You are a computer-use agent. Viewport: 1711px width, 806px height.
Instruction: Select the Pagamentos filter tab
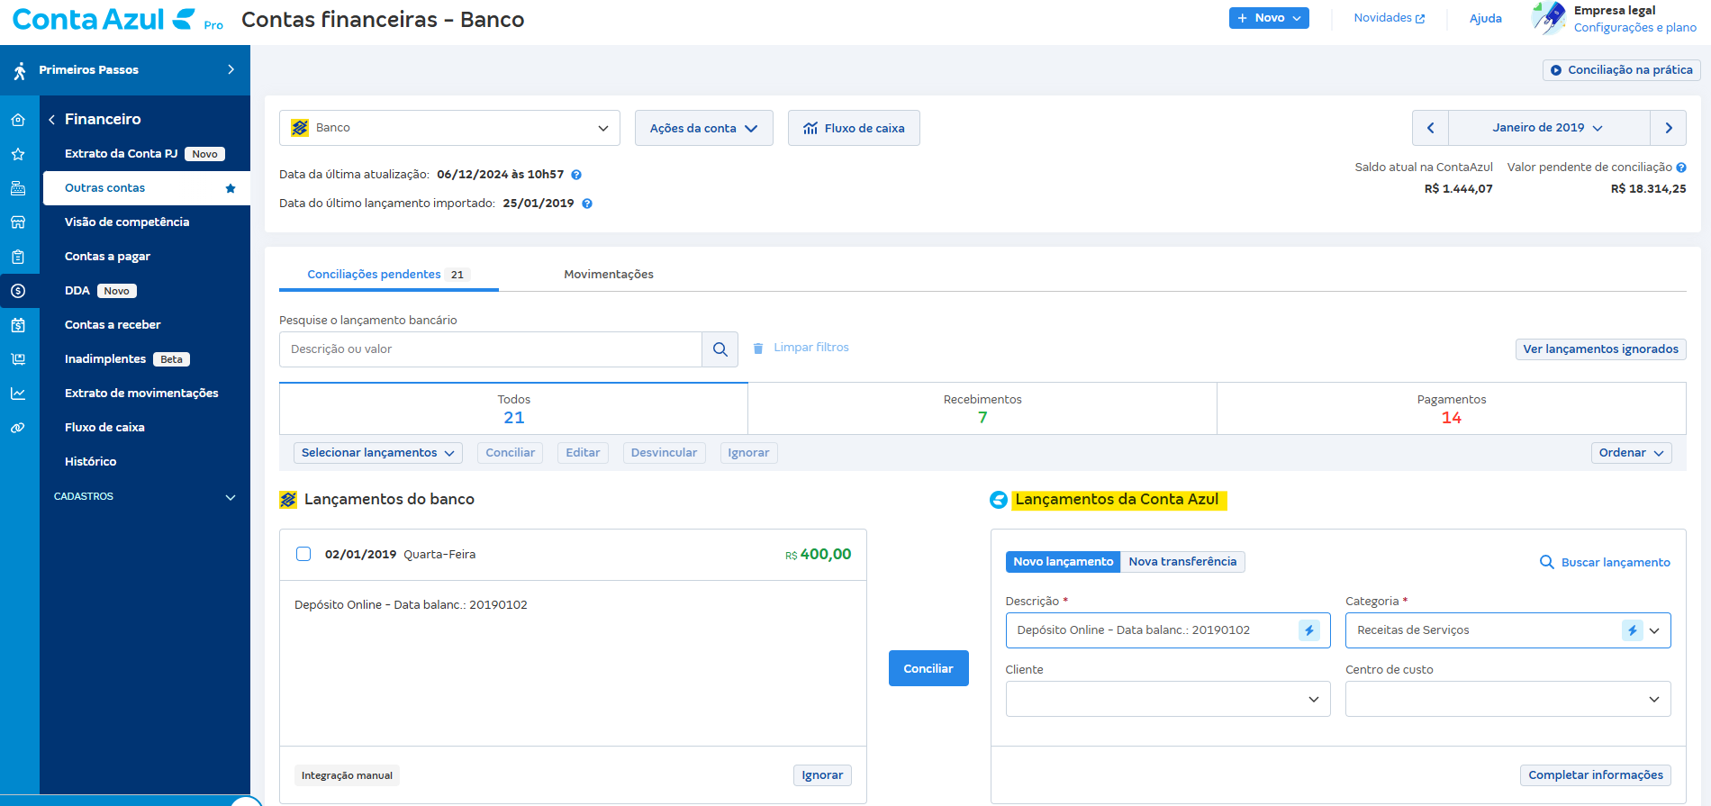coord(1451,409)
